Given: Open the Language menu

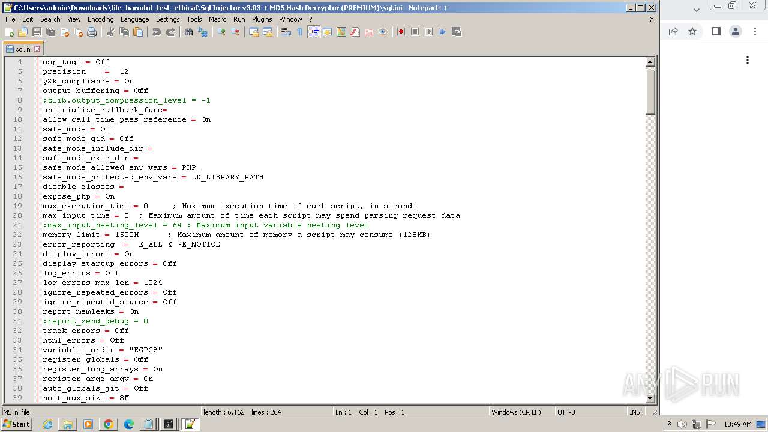Looking at the screenshot, I should (134, 19).
